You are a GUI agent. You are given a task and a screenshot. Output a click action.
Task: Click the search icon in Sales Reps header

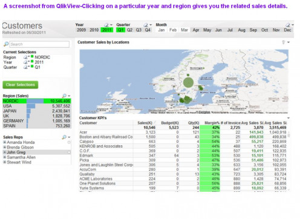[64, 137]
